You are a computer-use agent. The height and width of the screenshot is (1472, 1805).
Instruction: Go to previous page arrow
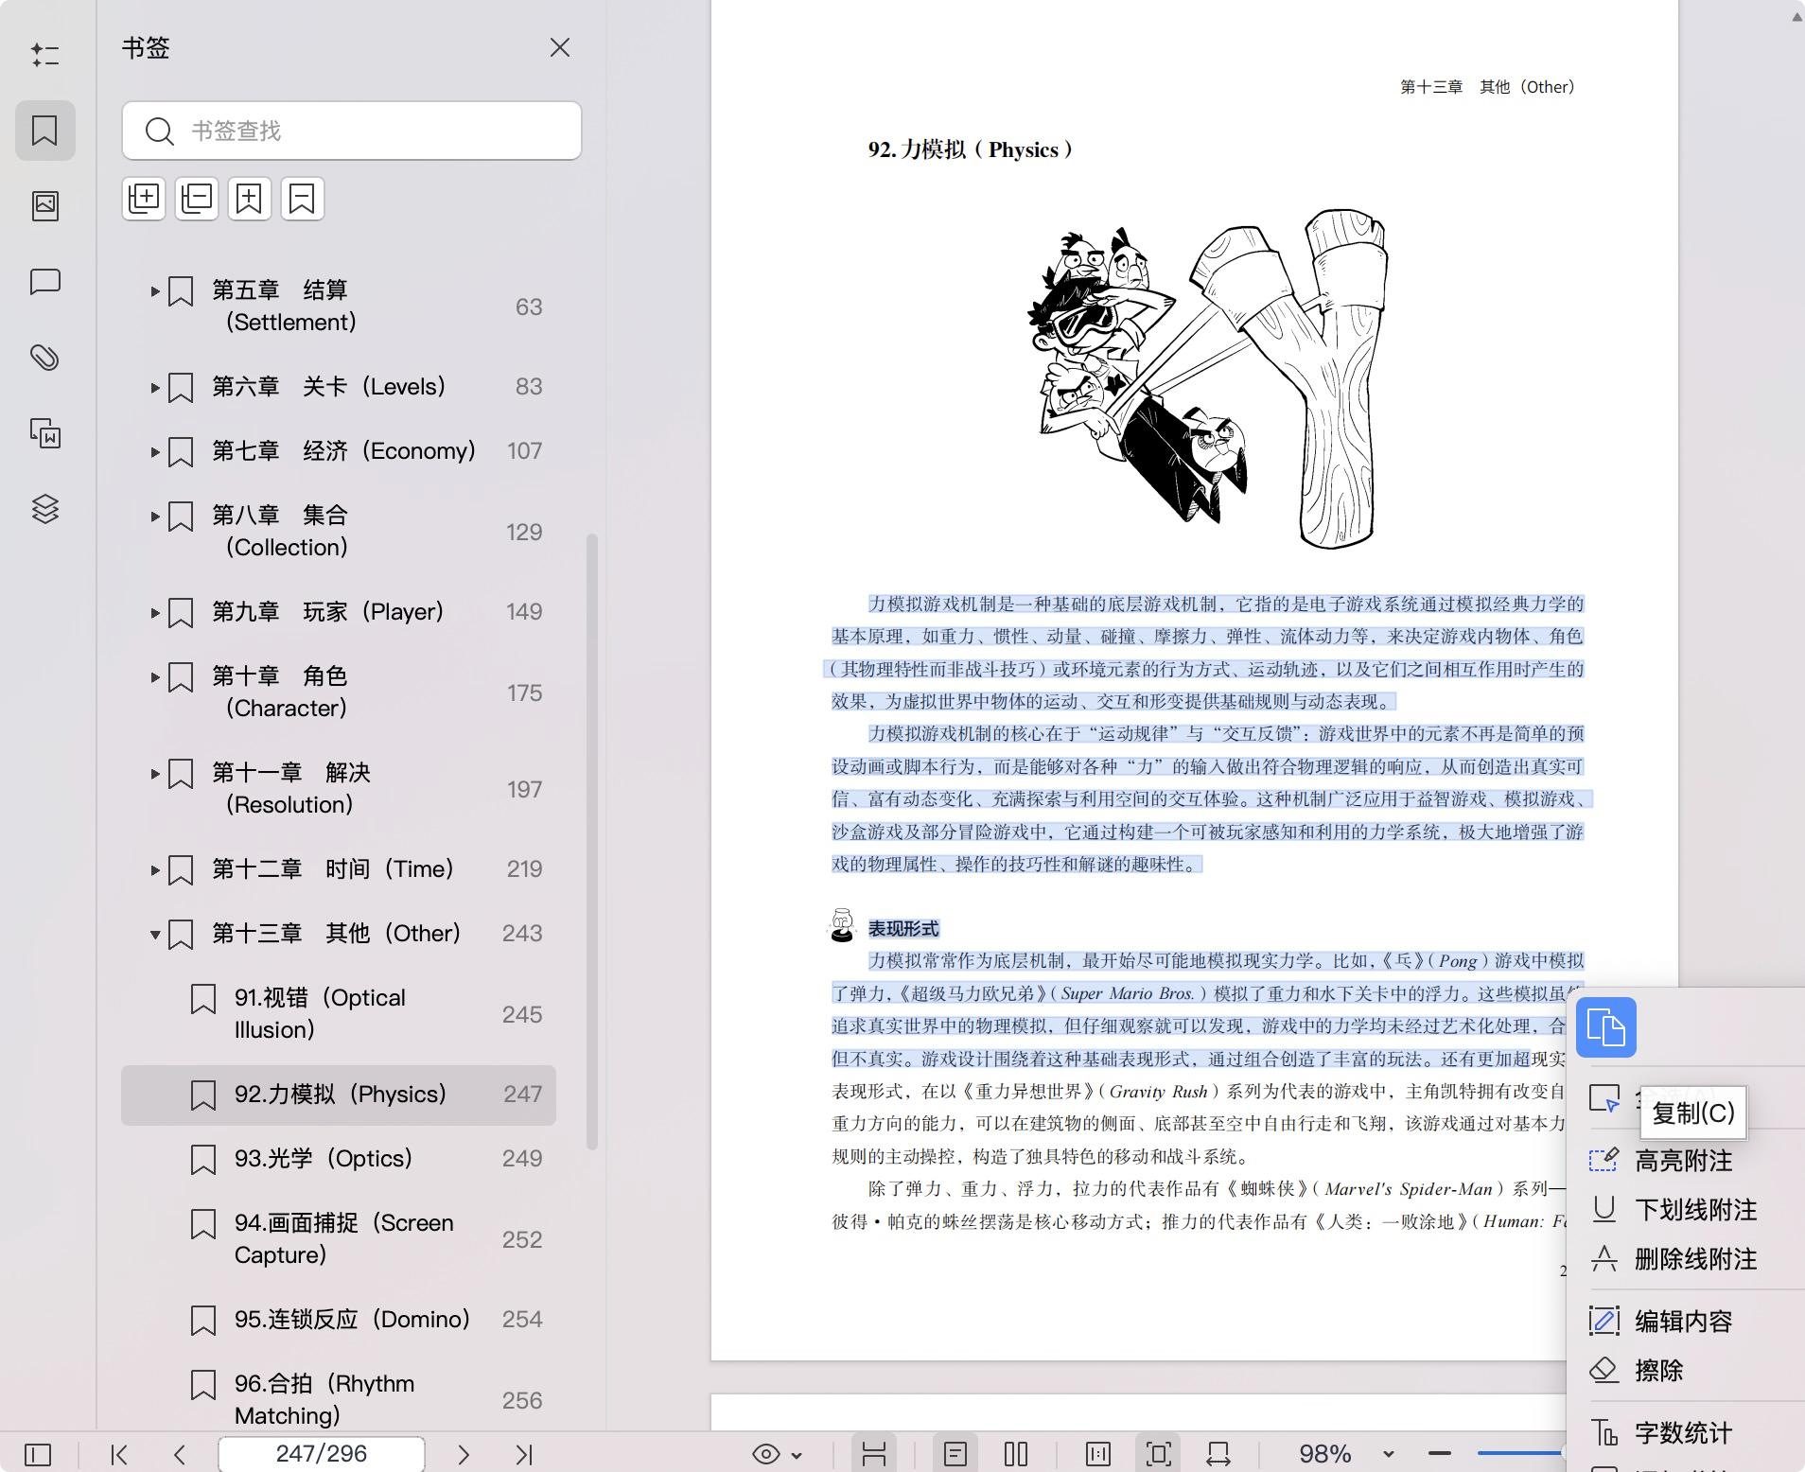(x=180, y=1454)
